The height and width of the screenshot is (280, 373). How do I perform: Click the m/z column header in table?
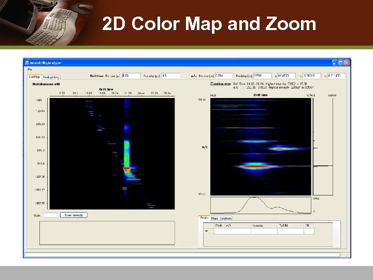(238, 225)
